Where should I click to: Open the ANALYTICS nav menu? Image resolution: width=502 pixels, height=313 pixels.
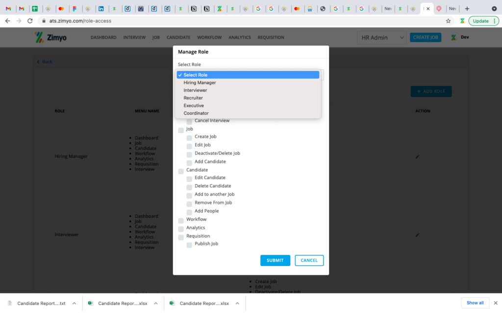pyautogui.click(x=239, y=37)
